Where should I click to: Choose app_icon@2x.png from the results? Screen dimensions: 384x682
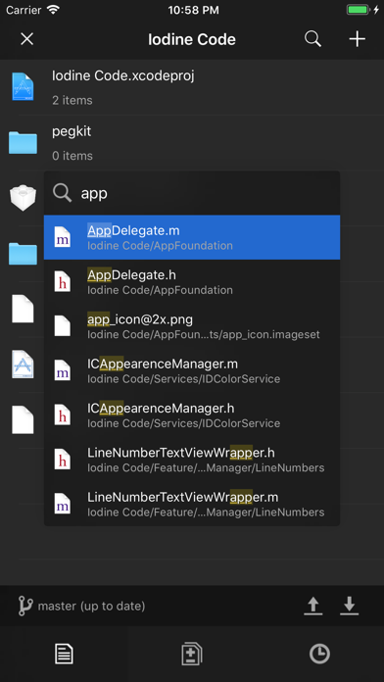pos(192,326)
